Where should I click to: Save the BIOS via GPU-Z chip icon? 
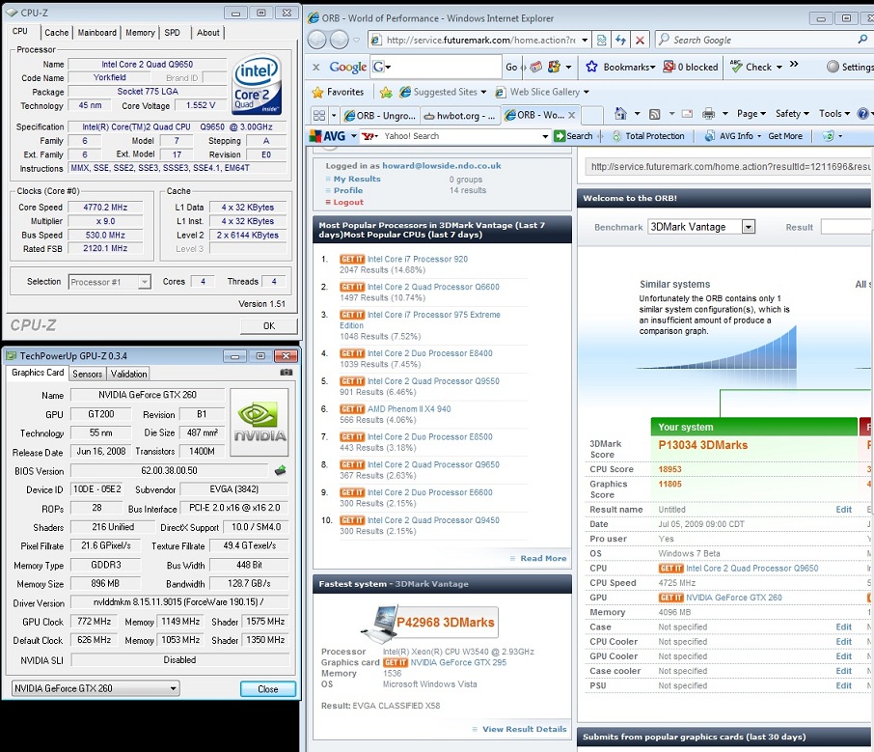[281, 471]
